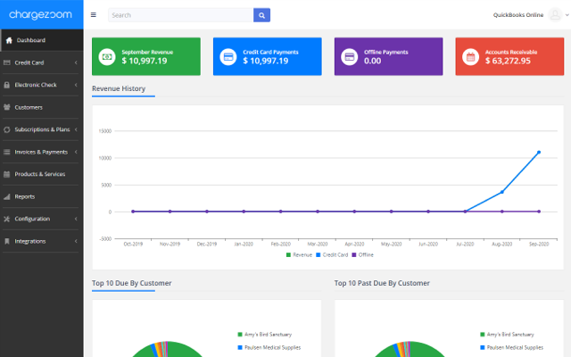Click the chargezoom logo
The height and width of the screenshot is (357, 571).
coord(40,14)
